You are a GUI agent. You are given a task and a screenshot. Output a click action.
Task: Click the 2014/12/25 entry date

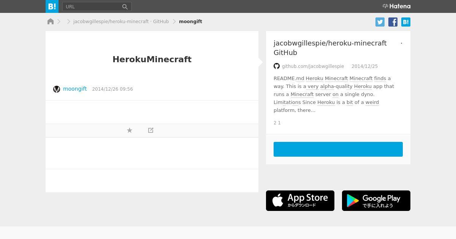364,66
